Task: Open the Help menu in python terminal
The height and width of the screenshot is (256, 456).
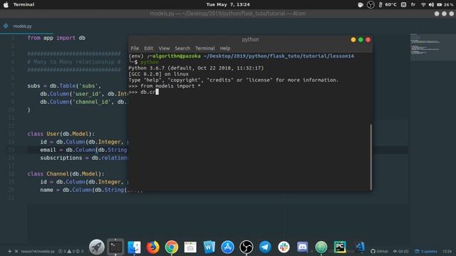Action: (225, 48)
